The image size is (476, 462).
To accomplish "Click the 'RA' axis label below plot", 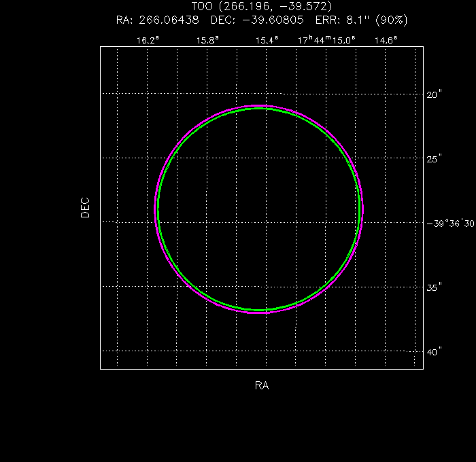I will 262,385.
